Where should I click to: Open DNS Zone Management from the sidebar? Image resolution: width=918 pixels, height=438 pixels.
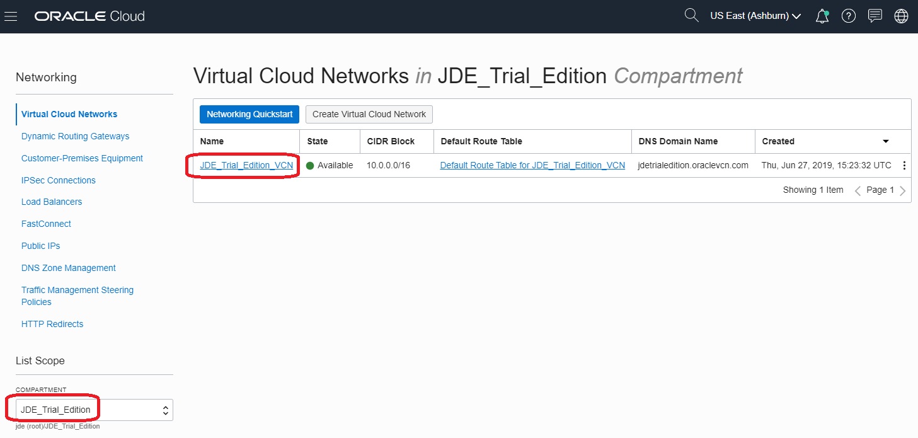(68, 267)
